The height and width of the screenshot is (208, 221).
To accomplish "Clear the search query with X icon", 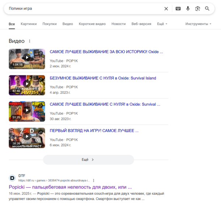I will (166, 9).
